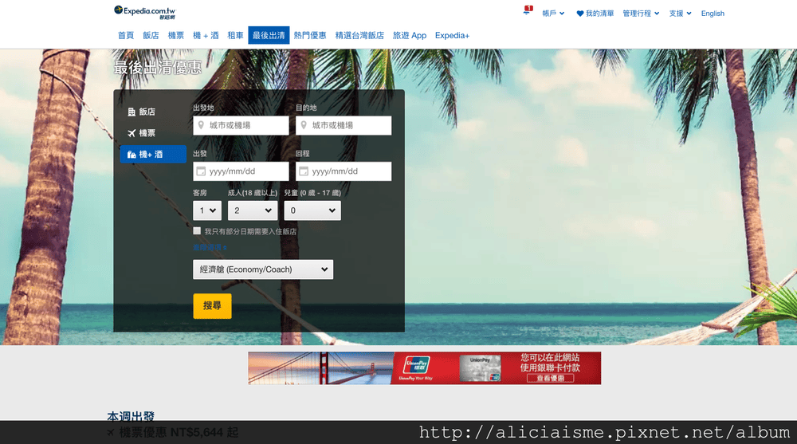Click the 回程 date input field
Screen dimensions: 797x444
pos(344,171)
